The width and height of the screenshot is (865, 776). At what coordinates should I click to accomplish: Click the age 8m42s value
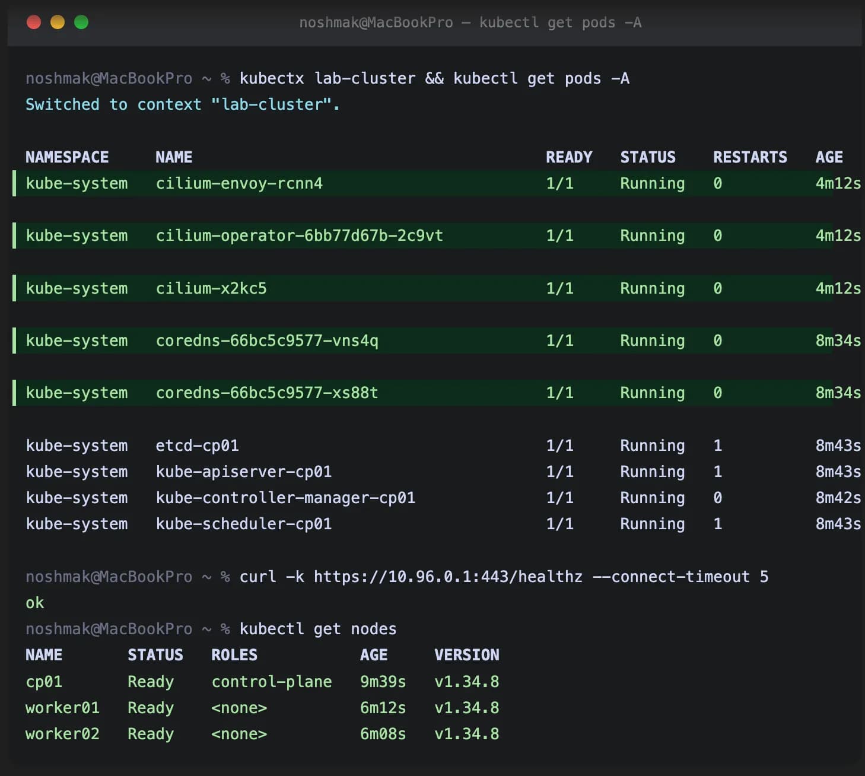838,498
